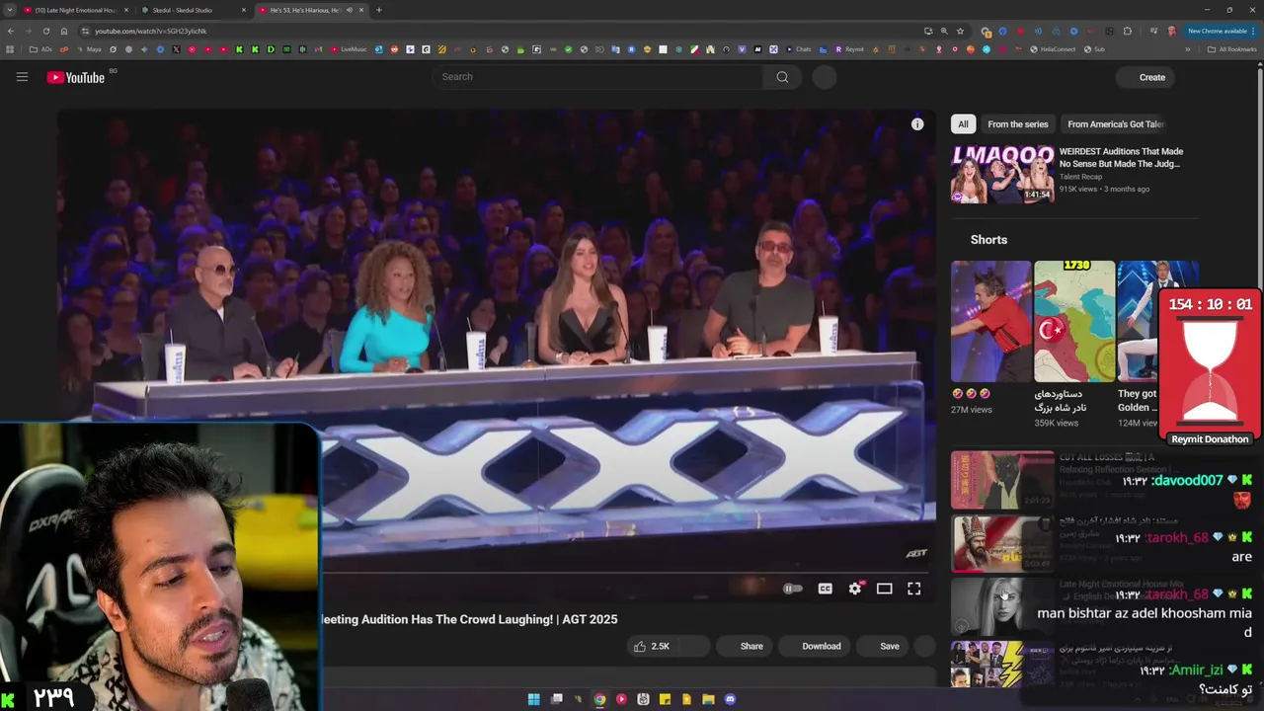
Task: Open the LiveMusic bookmark
Action: (349, 49)
